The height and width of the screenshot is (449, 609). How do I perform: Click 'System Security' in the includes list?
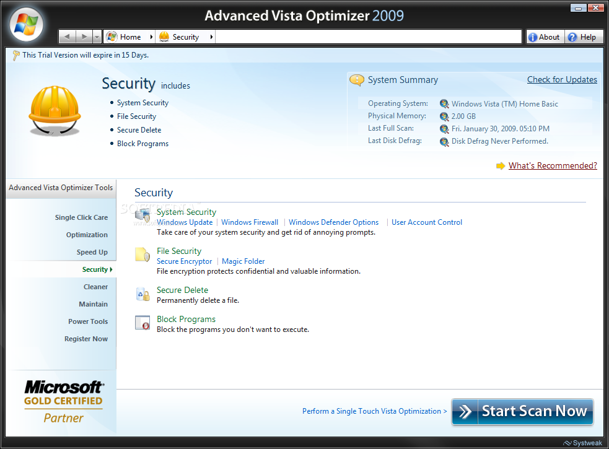point(142,103)
